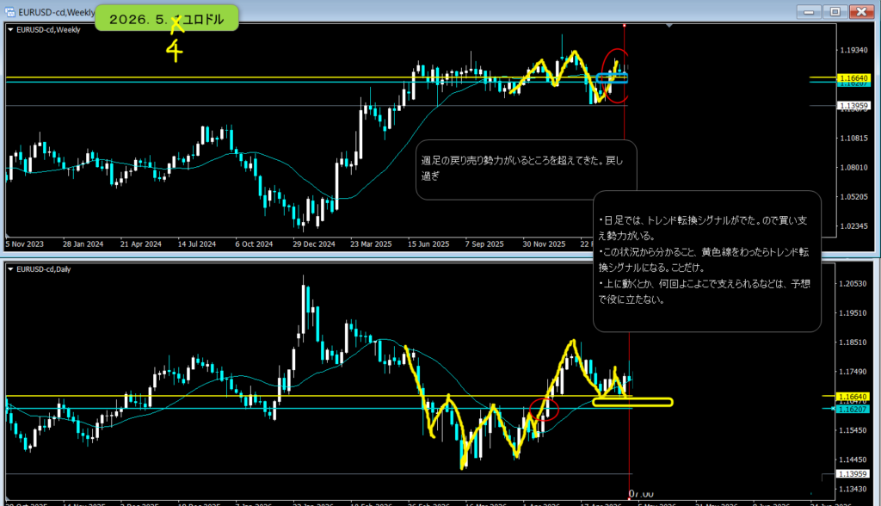
Task: Click the 1.15450 value on Daily price axis
Action: (853, 430)
